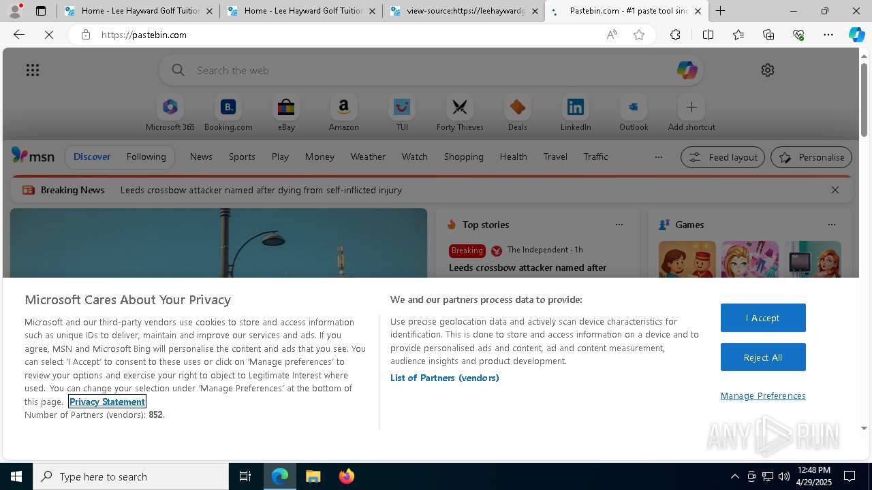Open the Windows Start menu

click(x=16, y=476)
